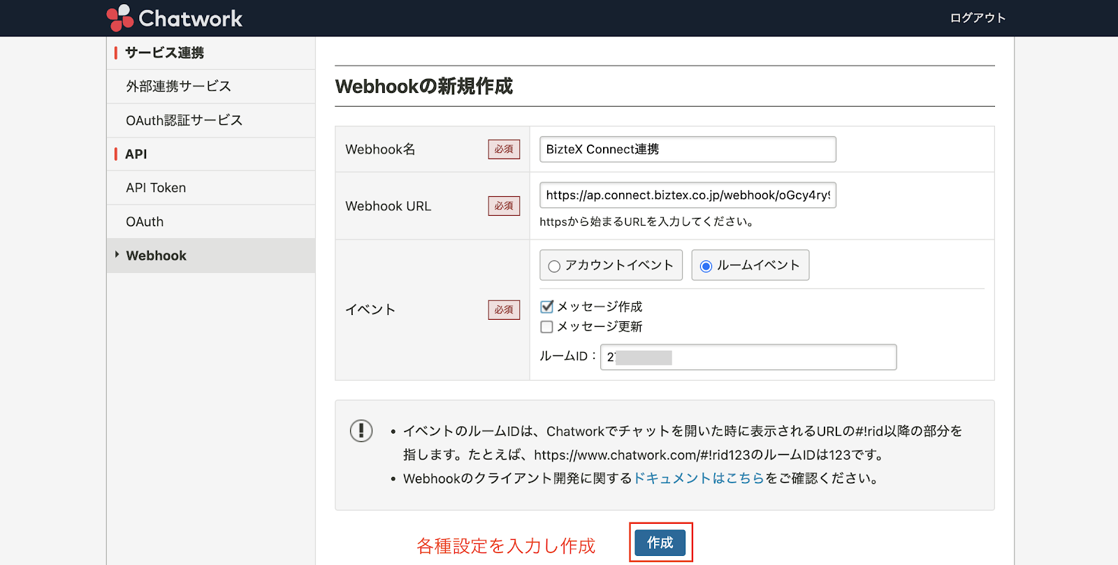
Task: Click the Webhook URL field label
Action: pos(388,206)
